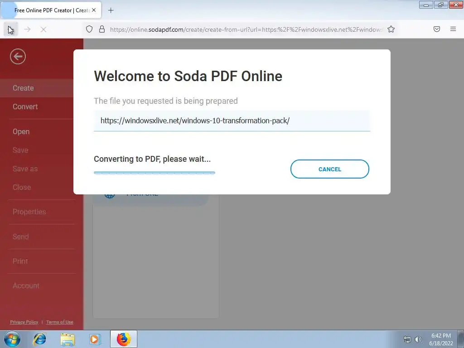Select the Free Online PDF Creator tab
Screen dimensions: 464x348
[52, 10]
